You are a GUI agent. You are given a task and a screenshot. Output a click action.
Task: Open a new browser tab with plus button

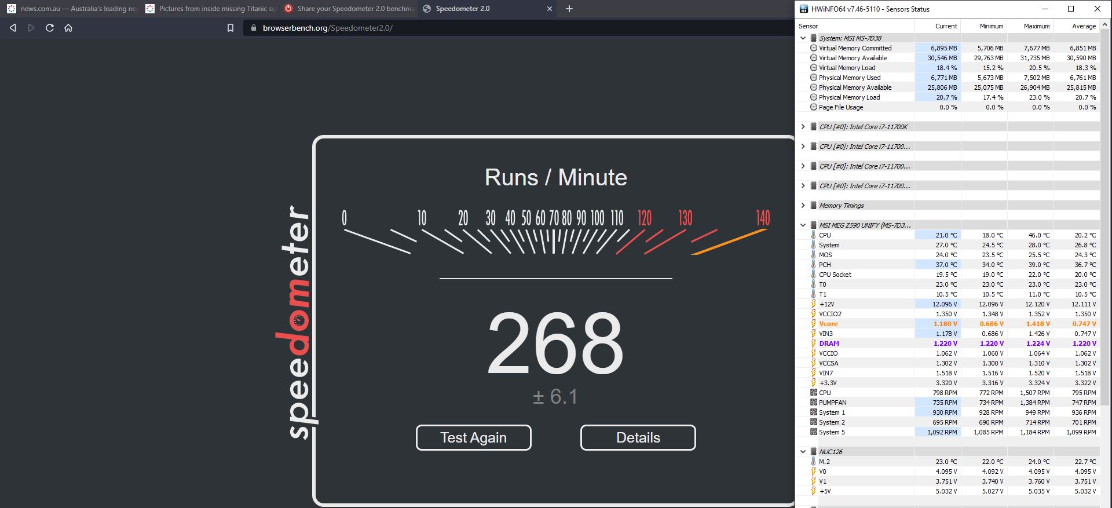(x=569, y=9)
